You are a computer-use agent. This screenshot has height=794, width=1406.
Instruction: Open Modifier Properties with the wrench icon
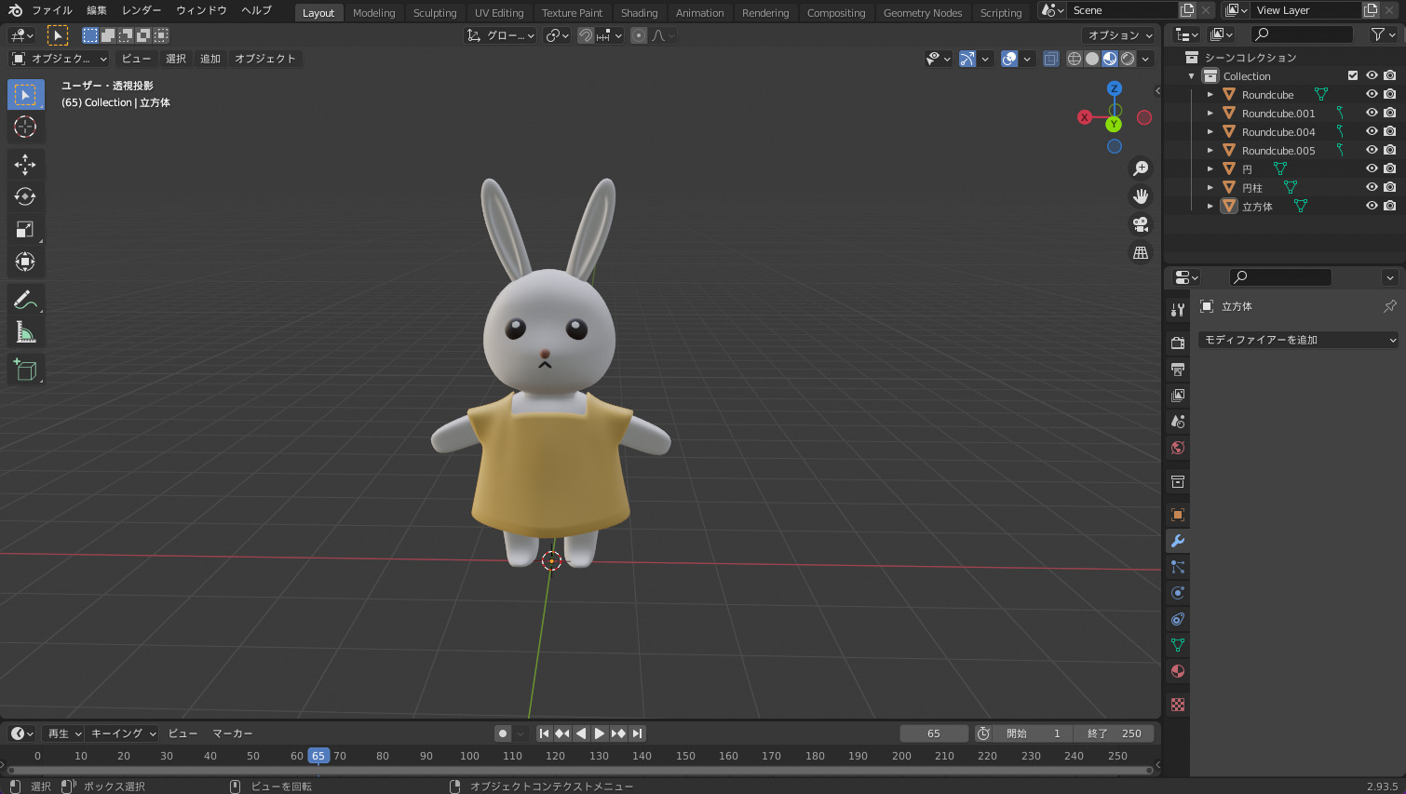[x=1177, y=541]
